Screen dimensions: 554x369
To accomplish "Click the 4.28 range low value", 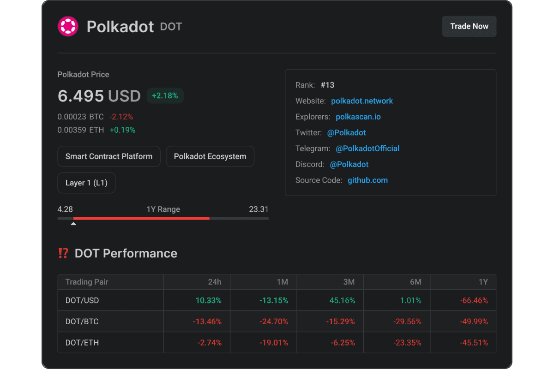I will 65,209.
